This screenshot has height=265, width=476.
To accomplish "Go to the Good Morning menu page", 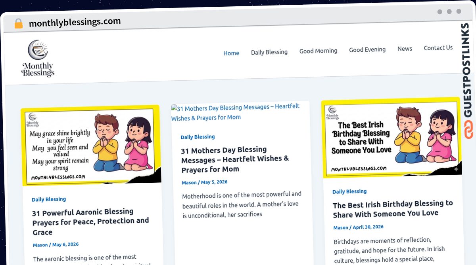I will 318,51.
